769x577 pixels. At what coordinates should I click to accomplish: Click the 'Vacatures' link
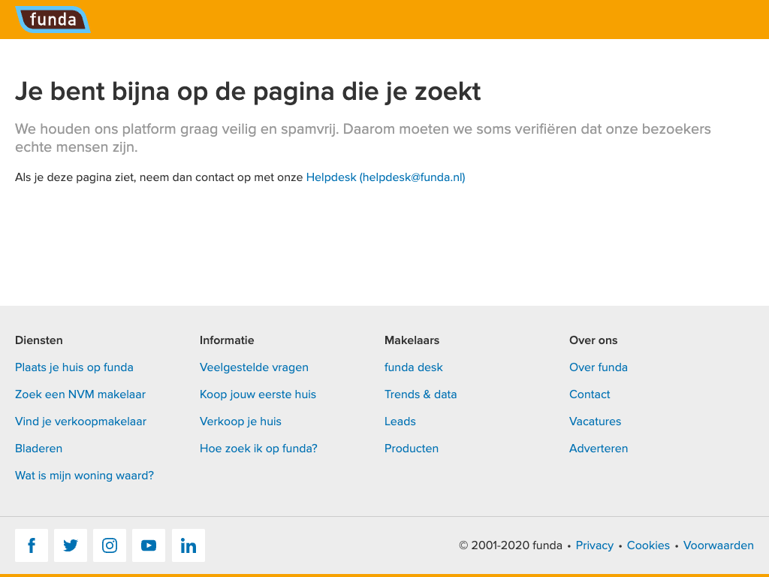pyautogui.click(x=596, y=421)
